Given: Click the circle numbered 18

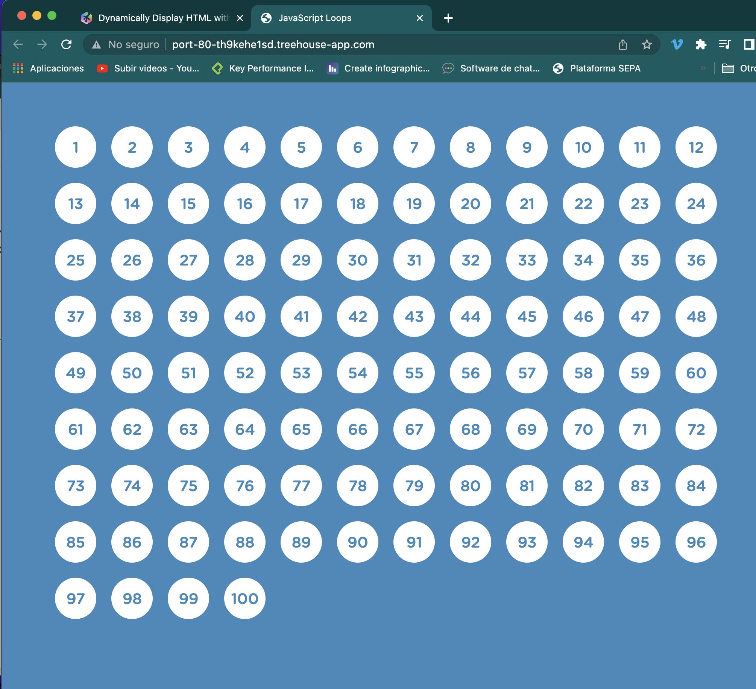Looking at the screenshot, I should pos(358,203).
